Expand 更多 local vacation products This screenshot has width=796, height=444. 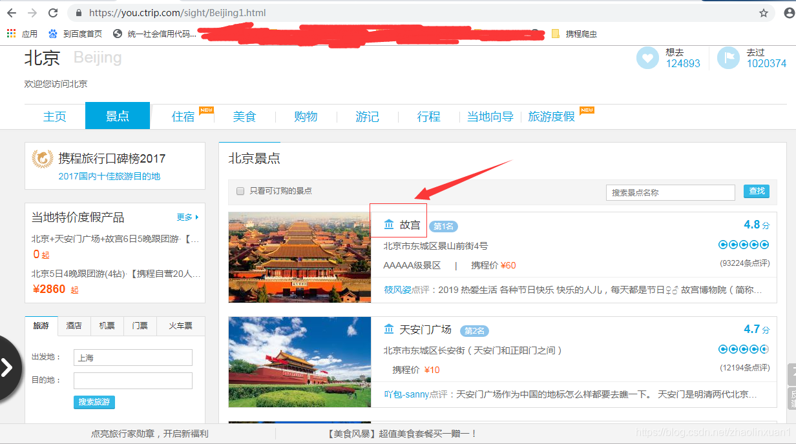click(x=188, y=217)
